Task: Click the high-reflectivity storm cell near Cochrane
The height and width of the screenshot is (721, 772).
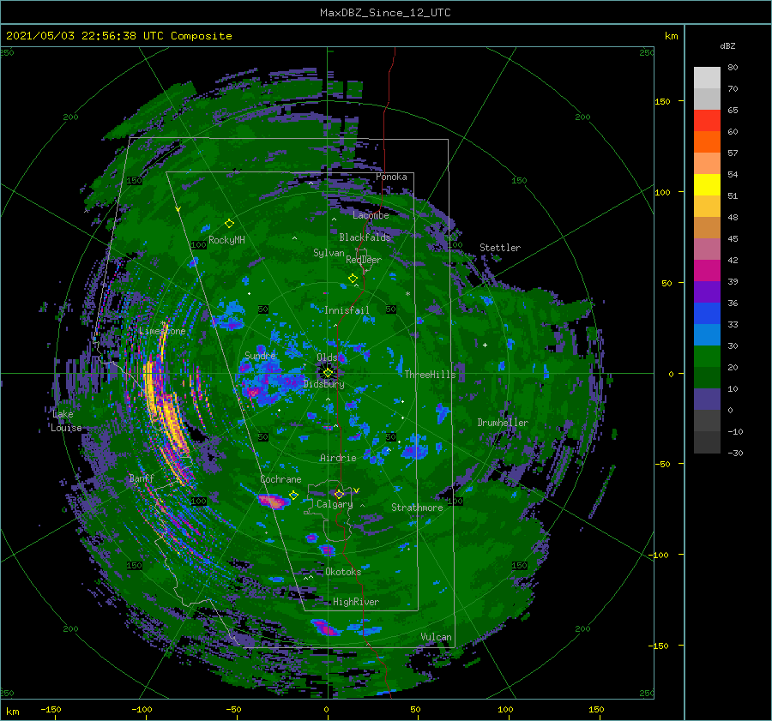Action: tap(273, 501)
